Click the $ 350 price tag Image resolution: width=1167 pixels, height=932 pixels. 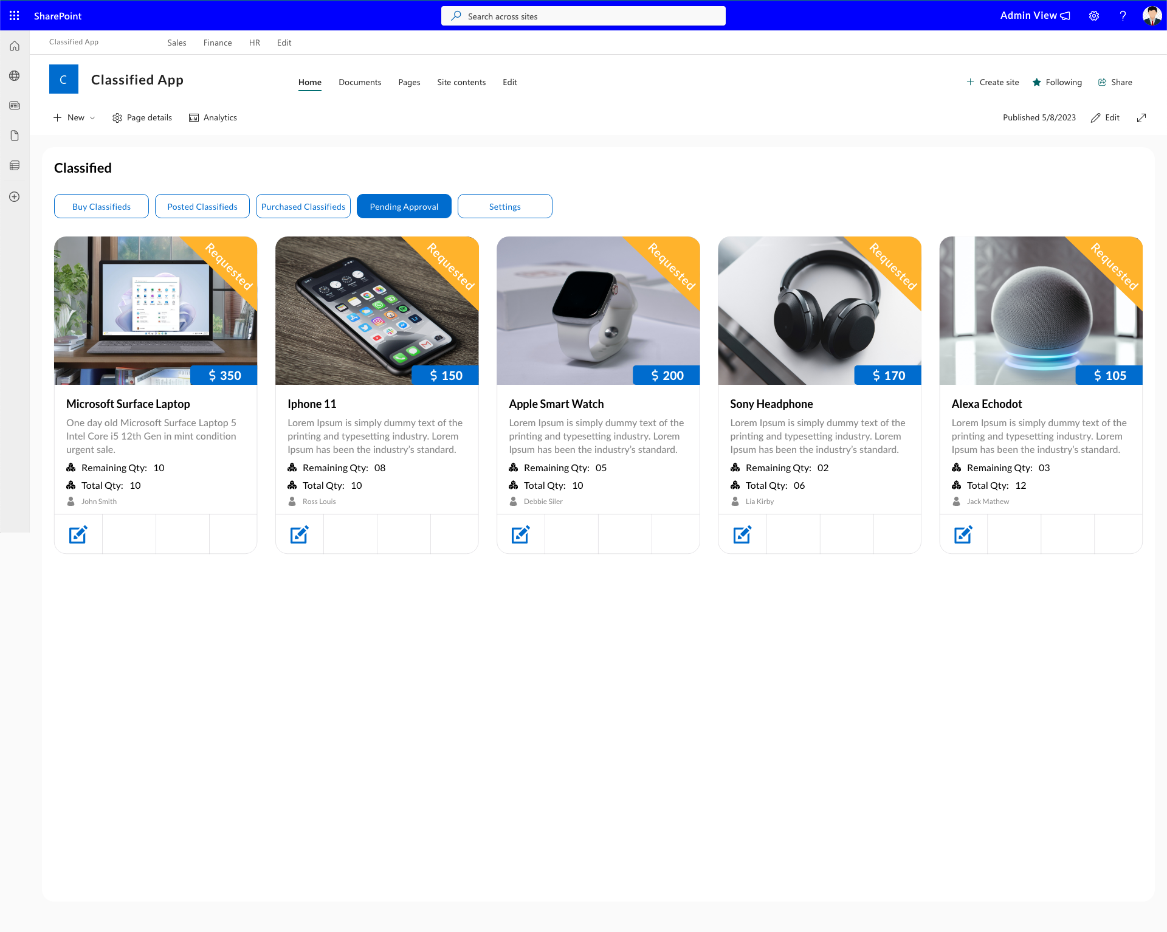[224, 375]
